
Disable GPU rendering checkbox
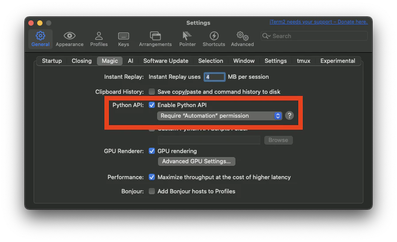152,151
